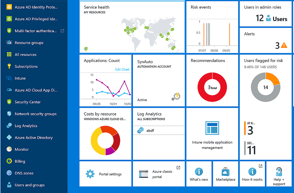Click the Risk events bar chart

[x=212, y=36]
